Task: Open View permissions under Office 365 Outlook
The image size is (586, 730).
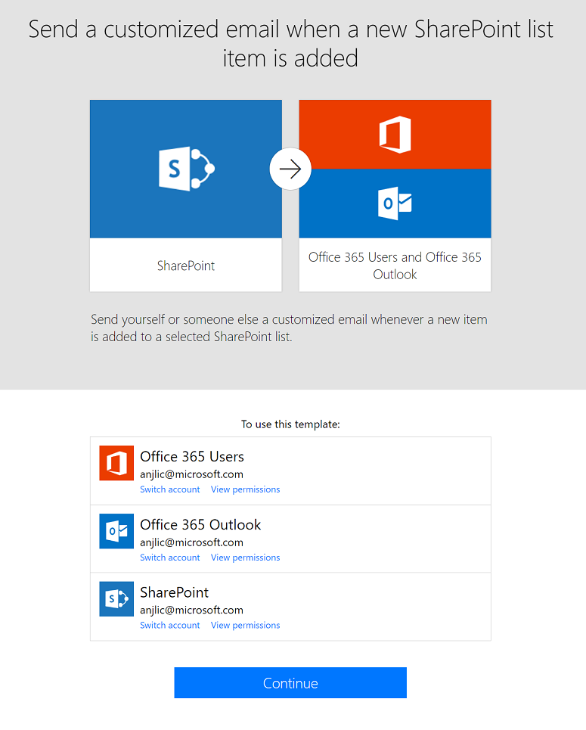Action: [x=245, y=558]
